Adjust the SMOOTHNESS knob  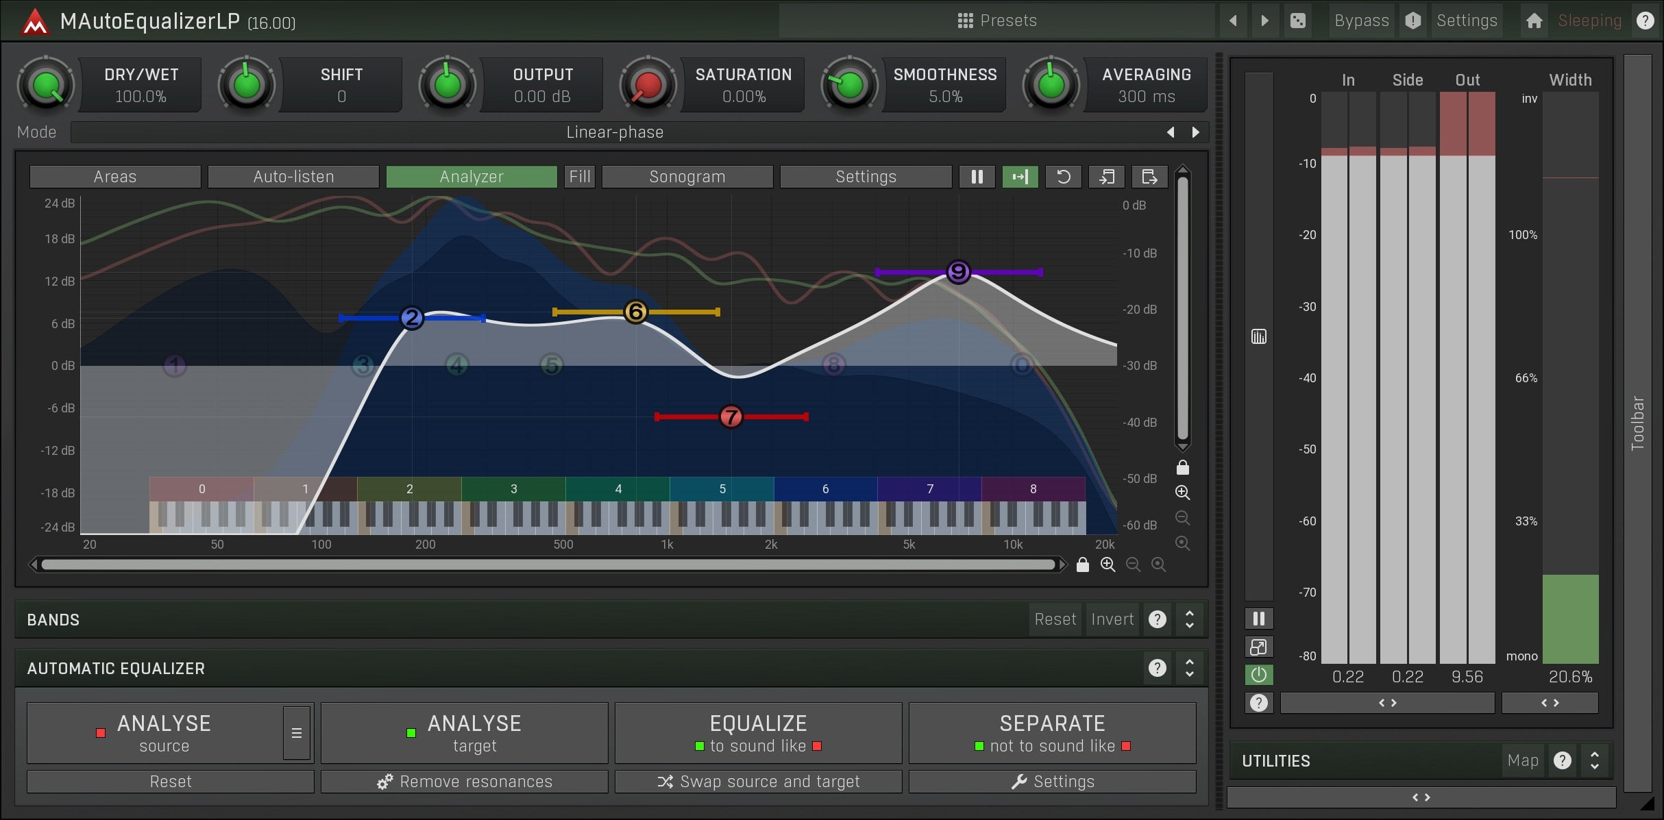850,84
